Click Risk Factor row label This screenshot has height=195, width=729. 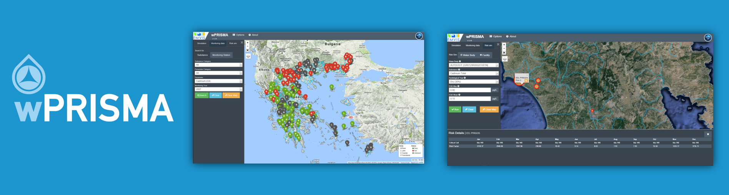coord(454,146)
